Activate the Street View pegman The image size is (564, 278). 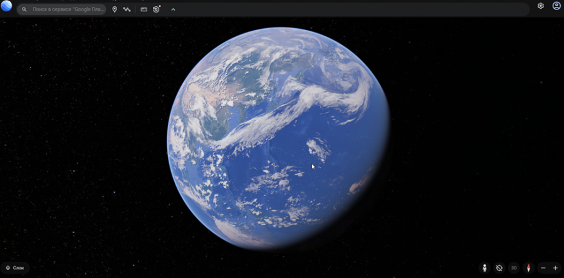coord(485,268)
